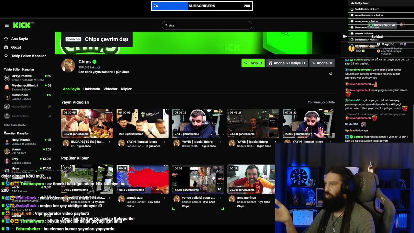Play the anında azdı clip thumbnail

[x=143, y=179]
